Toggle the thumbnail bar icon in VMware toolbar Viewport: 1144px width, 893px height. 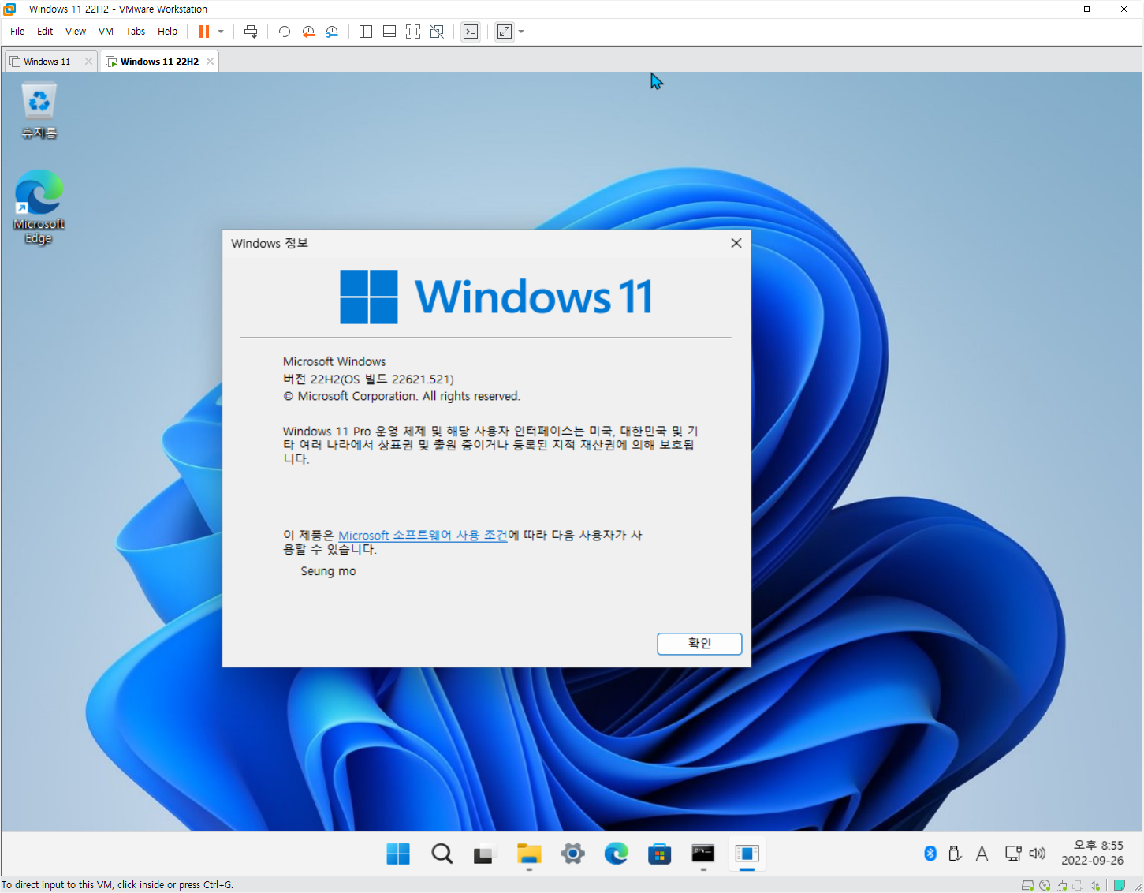[x=389, y=32]
